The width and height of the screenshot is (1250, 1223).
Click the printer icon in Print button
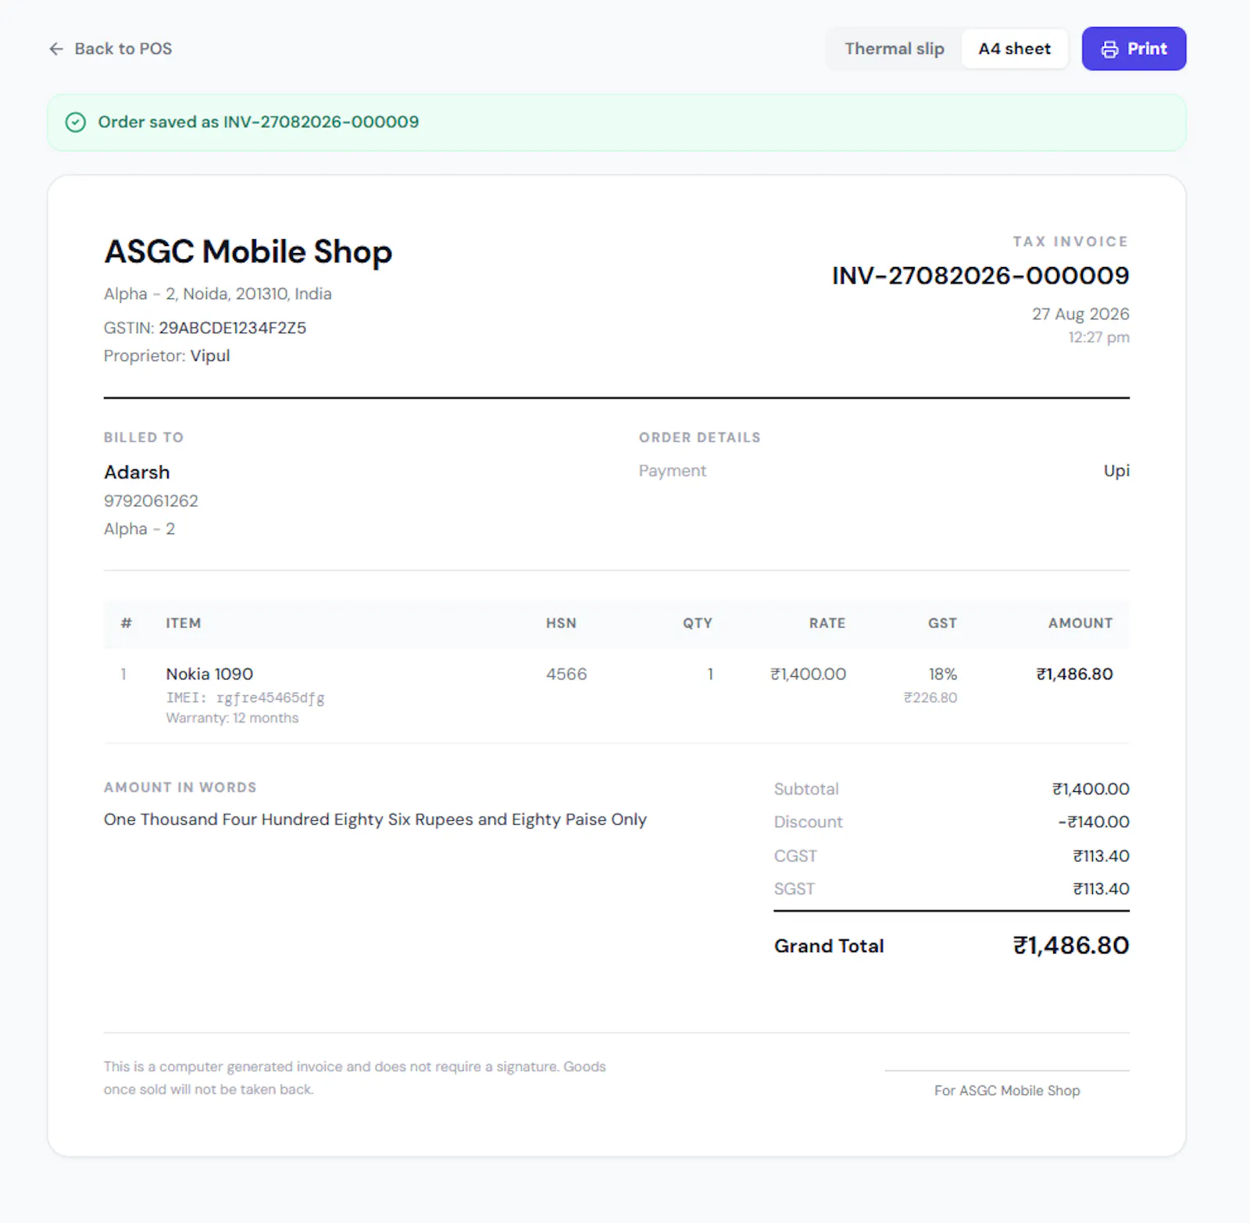(1109, 49)
